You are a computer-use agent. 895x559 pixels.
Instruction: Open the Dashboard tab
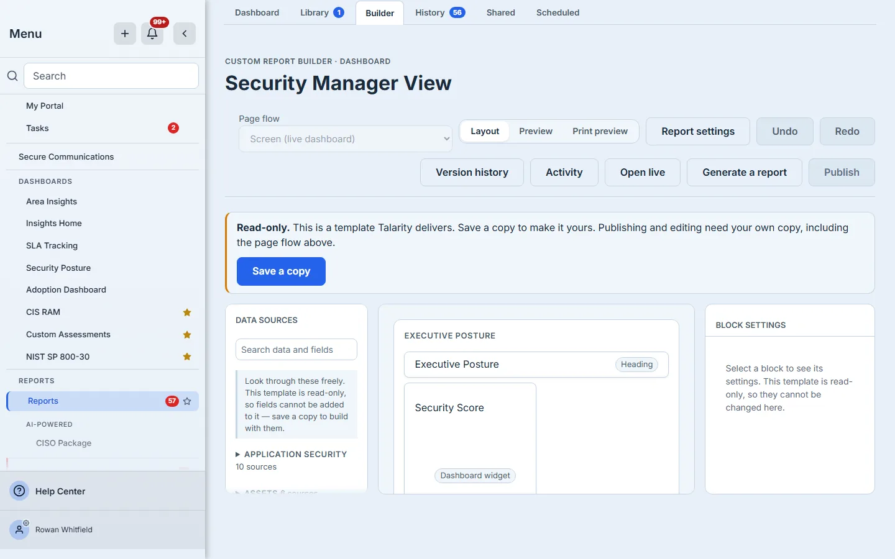click(x=257, y=12)
